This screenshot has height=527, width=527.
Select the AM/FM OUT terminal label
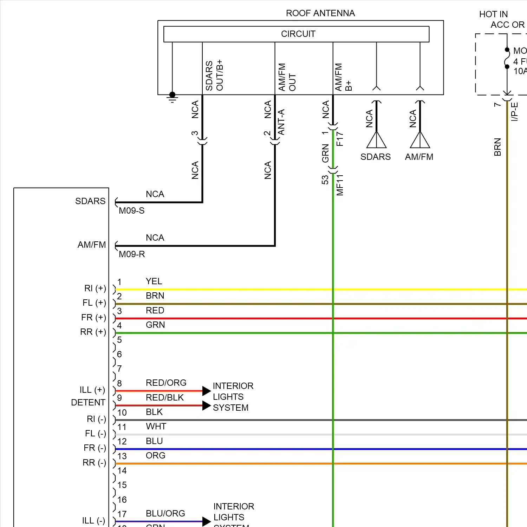287,77
